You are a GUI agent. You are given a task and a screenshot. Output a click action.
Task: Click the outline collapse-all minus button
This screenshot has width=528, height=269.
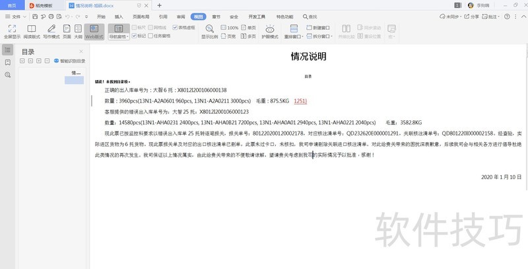(47, 61)
